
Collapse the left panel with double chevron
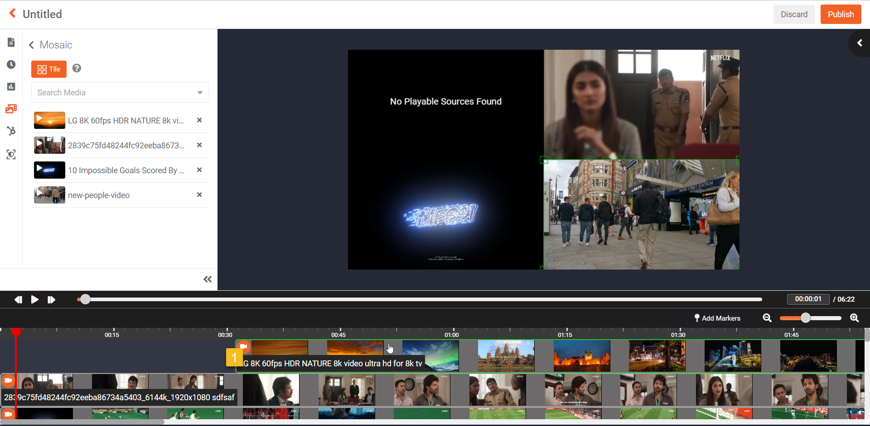click(208, 279)
